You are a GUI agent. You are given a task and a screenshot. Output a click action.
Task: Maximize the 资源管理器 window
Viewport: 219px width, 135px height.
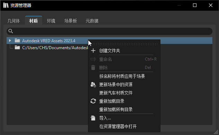(195, 5)
